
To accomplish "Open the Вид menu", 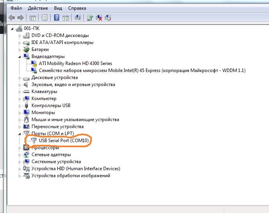I will (x=58, y=8).
